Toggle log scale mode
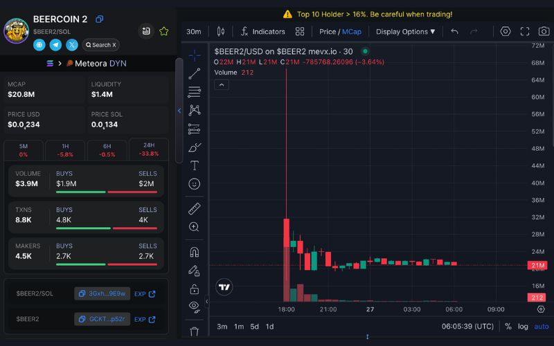Screen dimensions: 554x346 click(523, 326)
